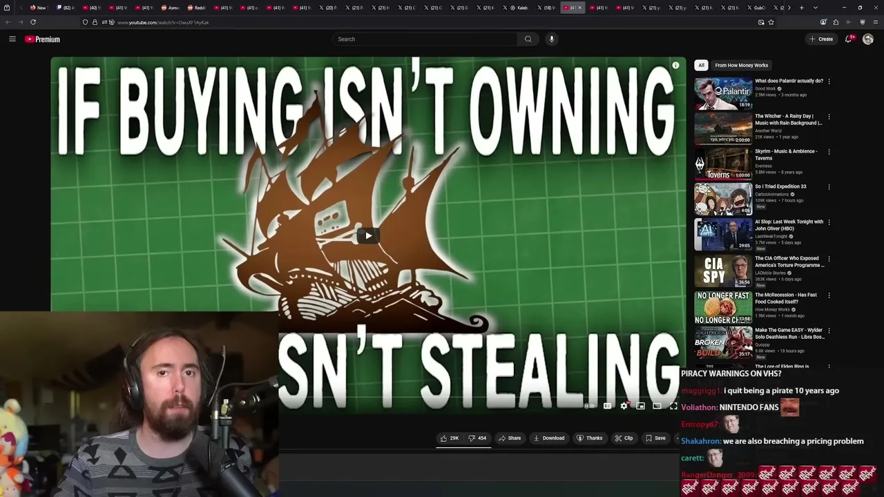Open options for the CIA Officer video
The height and width of the screenshot is (497, 884).
[829, 259]
